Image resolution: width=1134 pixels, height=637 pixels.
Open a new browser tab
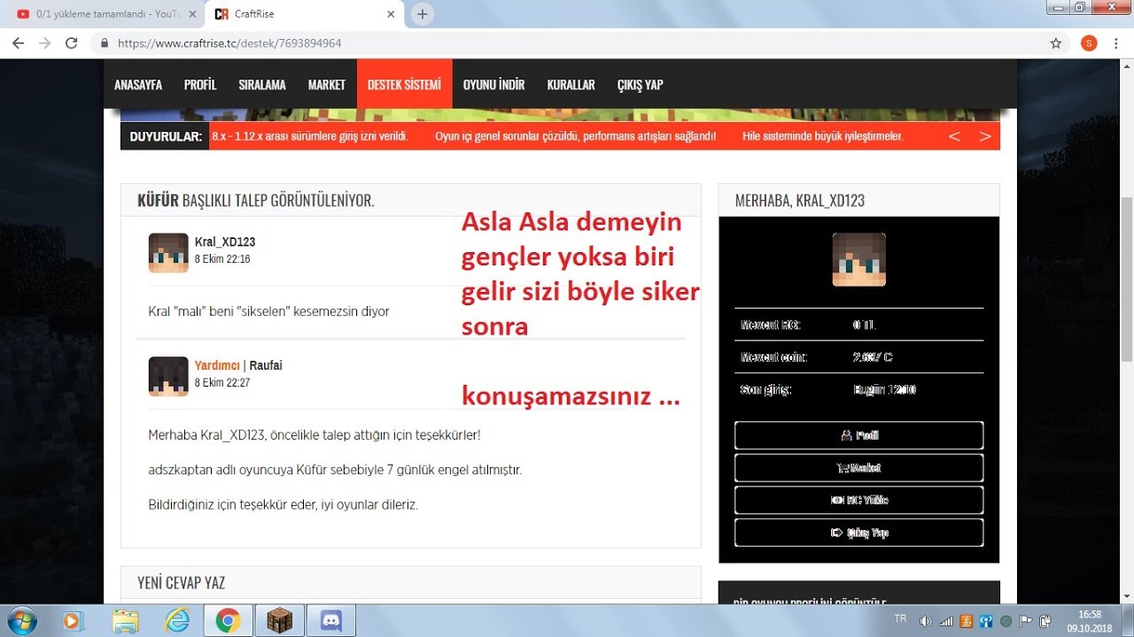pyautogui.click(x=423, y=14)
